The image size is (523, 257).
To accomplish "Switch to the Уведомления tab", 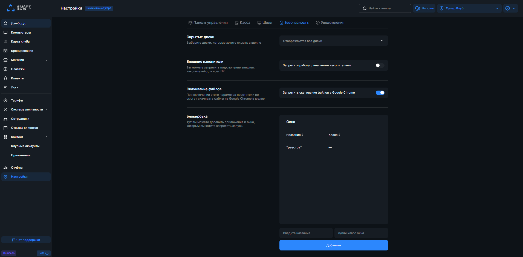I will tap(330, 22).
